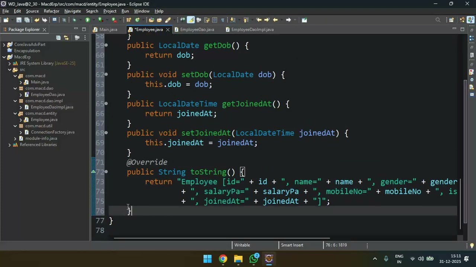Close the Employee.java editor tab
Screen dimensions: 476x267
168,30
